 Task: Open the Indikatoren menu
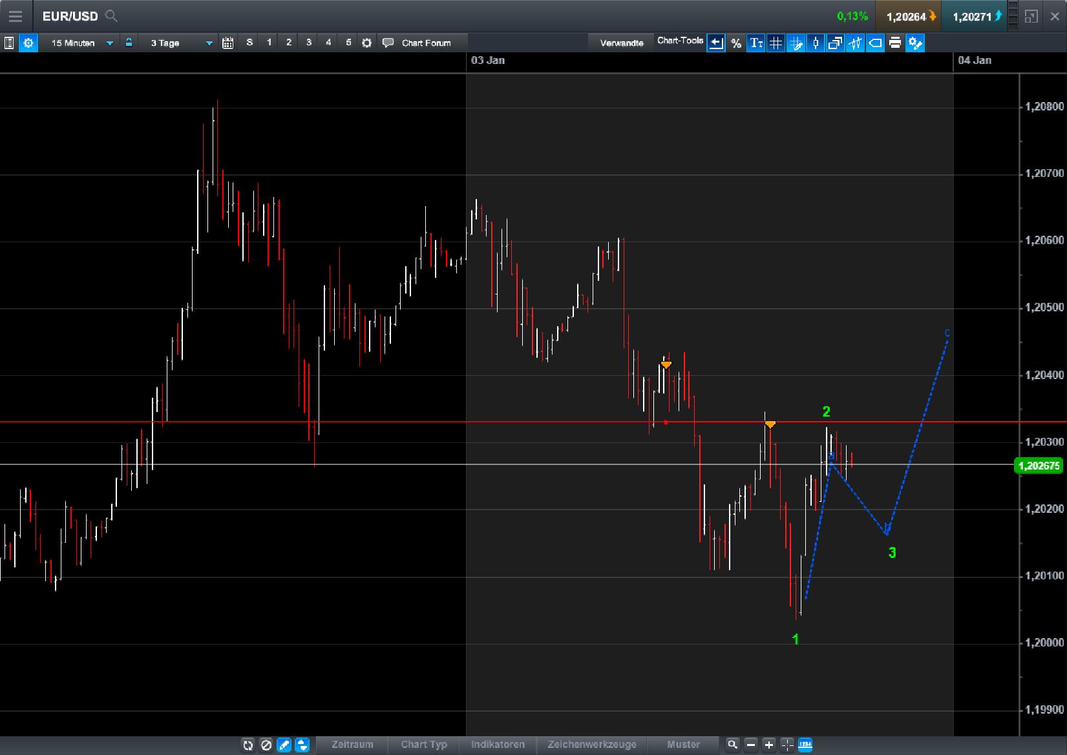pyautogui.click(x=498, y=744)
